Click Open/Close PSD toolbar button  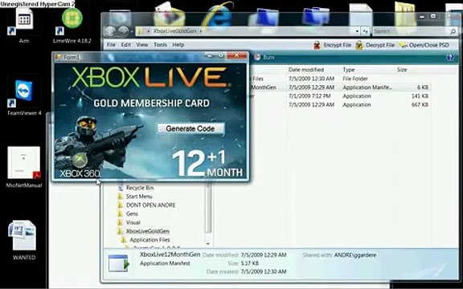[424, 45]
